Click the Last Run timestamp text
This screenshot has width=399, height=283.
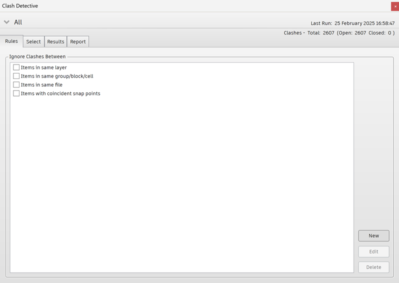(x=353, y=23)
